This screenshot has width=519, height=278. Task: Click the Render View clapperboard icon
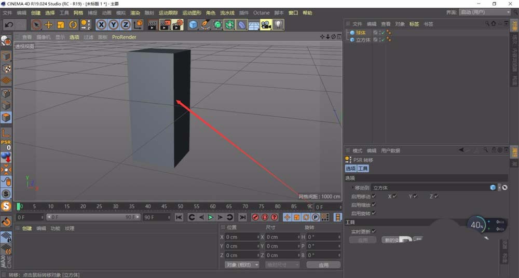(153, 24)
